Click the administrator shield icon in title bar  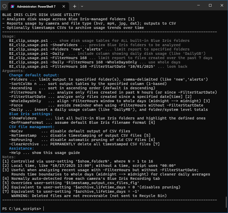tap(4, 6)
